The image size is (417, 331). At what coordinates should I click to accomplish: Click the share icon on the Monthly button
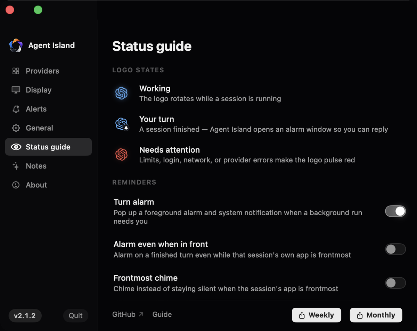pos(360,315)
